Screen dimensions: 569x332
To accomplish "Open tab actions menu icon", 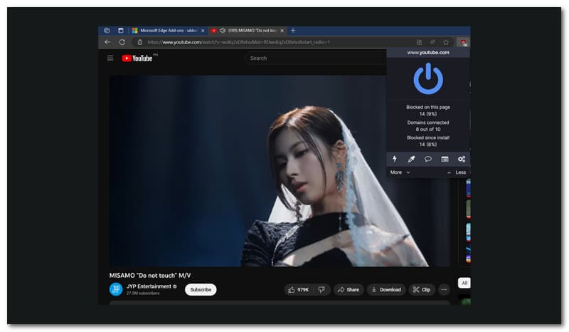I will click(x=120, y=31).
